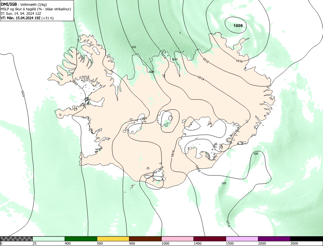Screen dimensions: 323x246
Task: Click the legend scale value 3000
Action: [294, 243]
